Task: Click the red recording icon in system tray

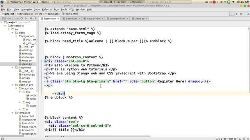Action: tap(214, 2)
